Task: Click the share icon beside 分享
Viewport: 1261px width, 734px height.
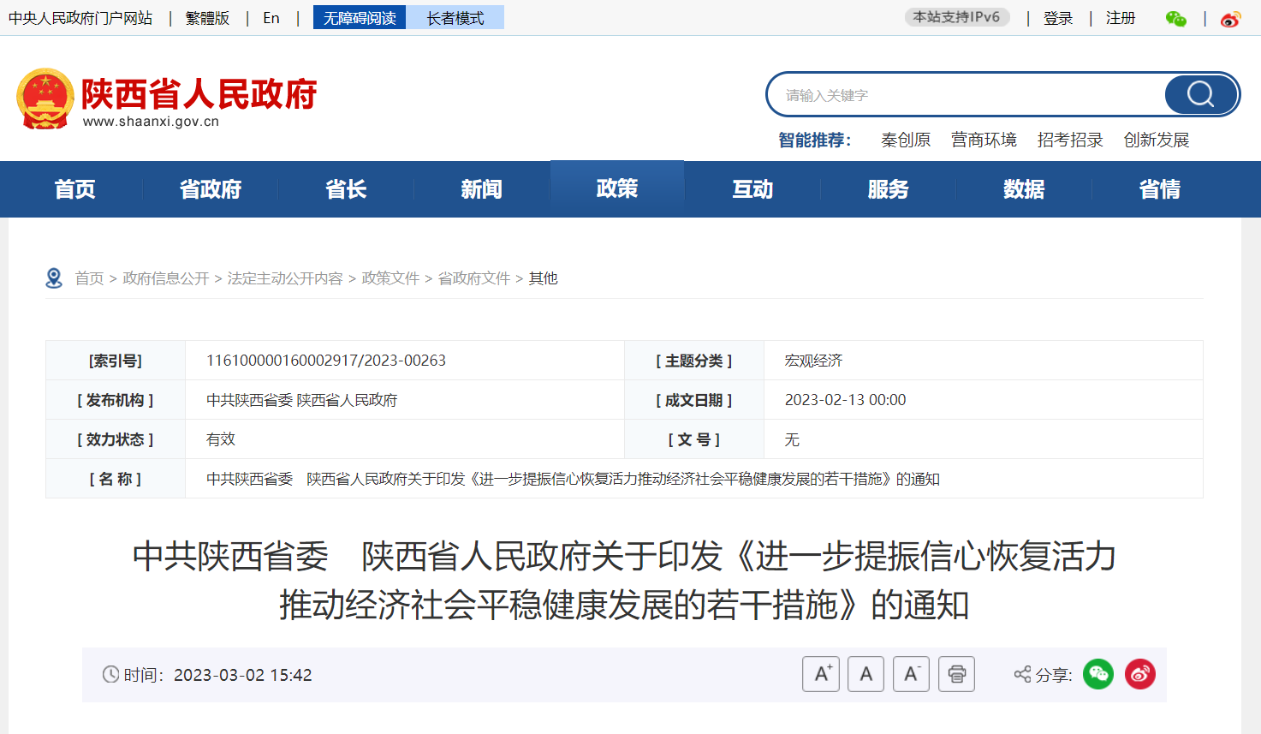Action: point(1022,674)
